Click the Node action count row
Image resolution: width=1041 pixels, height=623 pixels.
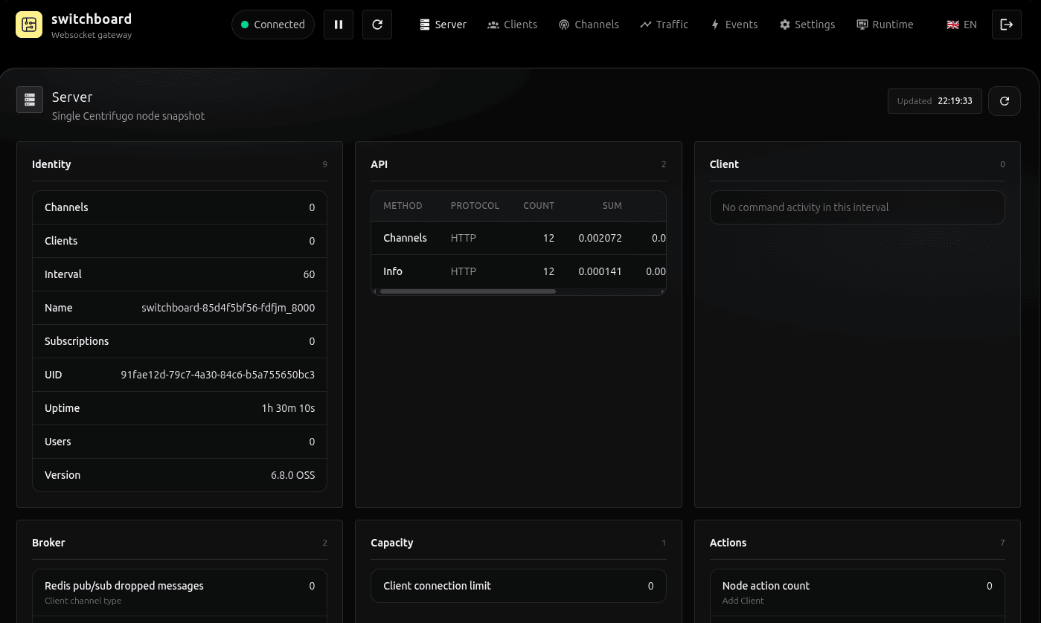click(x=857, y=593)
